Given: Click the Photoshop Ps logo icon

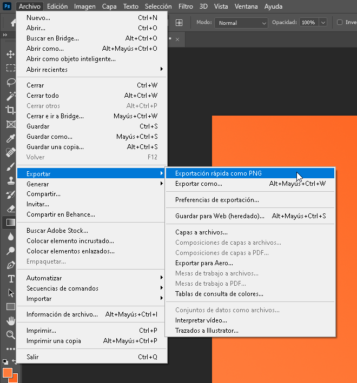Looking at the screenshot, I should point(7,6).
